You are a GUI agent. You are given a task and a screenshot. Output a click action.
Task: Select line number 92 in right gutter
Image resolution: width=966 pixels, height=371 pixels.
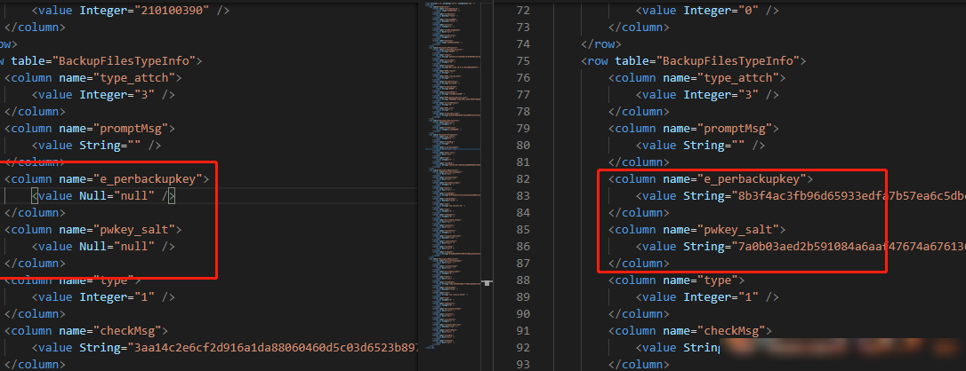pyautogui.click(x=523, y=347)
